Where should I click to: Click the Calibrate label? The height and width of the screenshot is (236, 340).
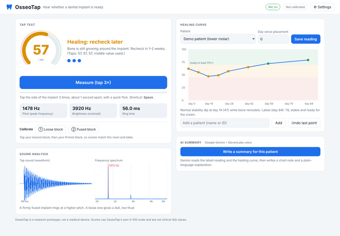point(26,129)
